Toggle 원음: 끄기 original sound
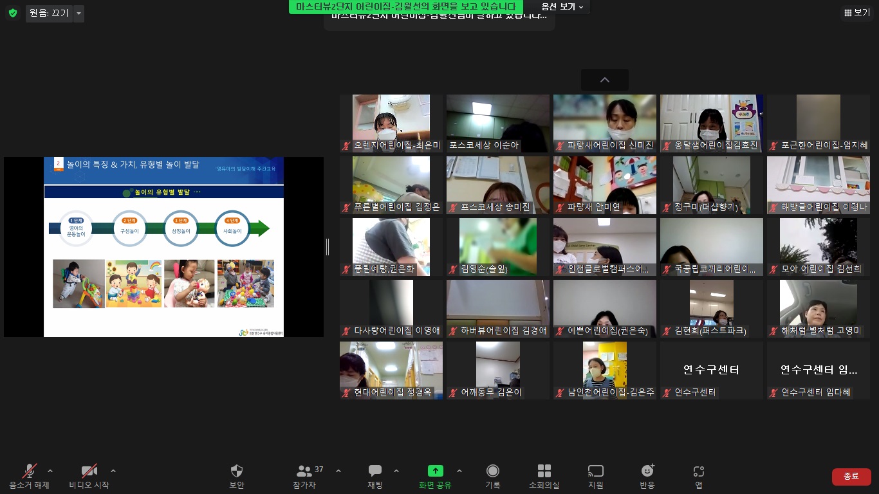 click(x=49, y=13)
